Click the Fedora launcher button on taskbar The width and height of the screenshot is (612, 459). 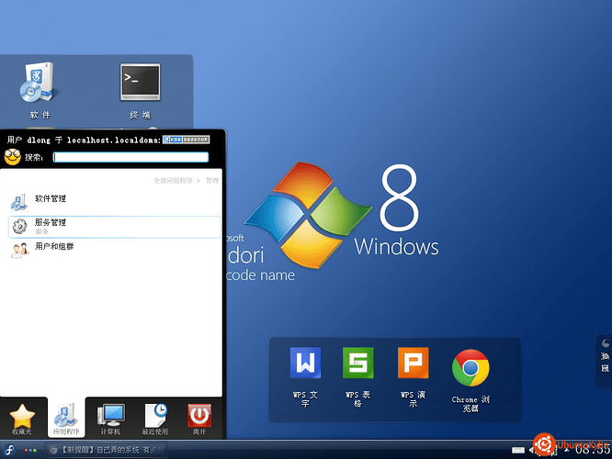coord(9,450)
